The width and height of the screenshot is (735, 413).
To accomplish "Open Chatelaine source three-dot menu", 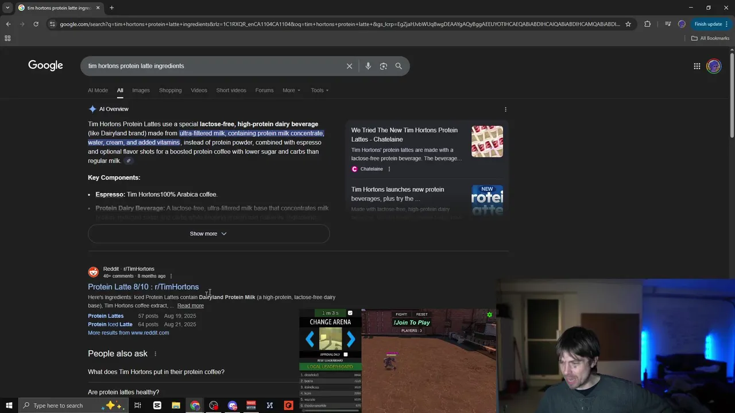I will (389, 169).
